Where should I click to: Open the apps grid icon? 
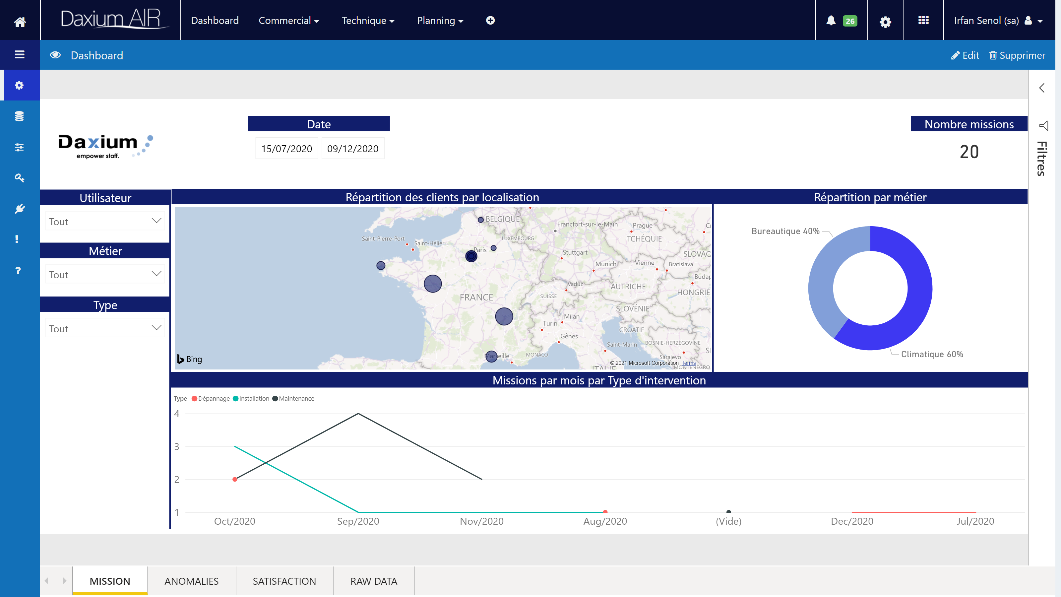(x=923, y=20)
